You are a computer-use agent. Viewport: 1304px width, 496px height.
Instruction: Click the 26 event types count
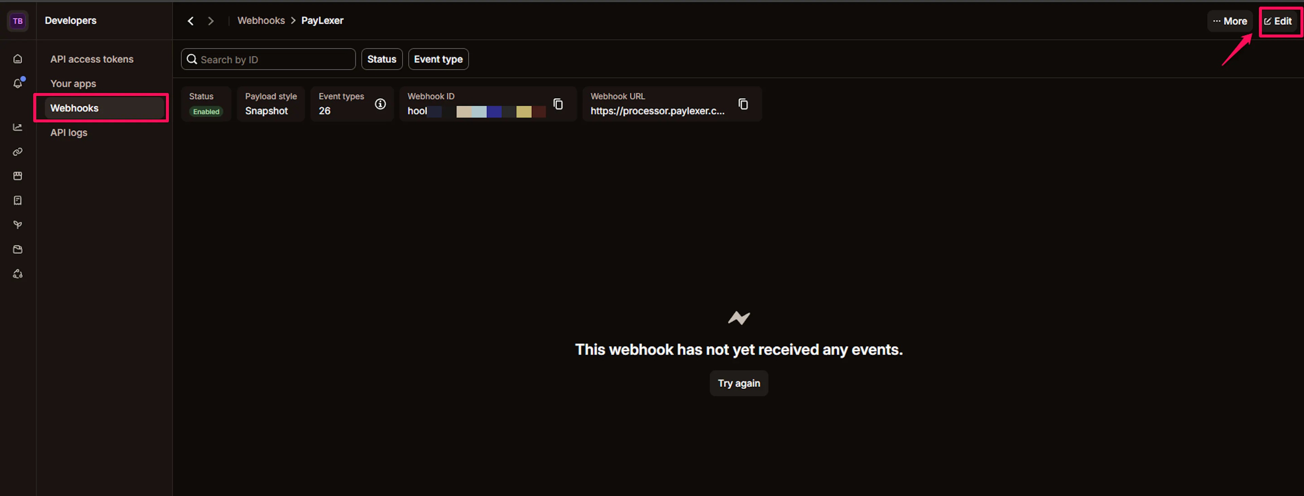pyautogui.click(x=325, y=111)
